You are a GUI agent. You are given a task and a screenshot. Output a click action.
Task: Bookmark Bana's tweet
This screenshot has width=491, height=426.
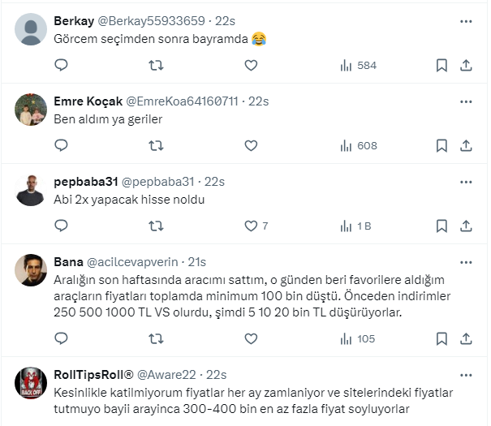[x=441, y=338]
